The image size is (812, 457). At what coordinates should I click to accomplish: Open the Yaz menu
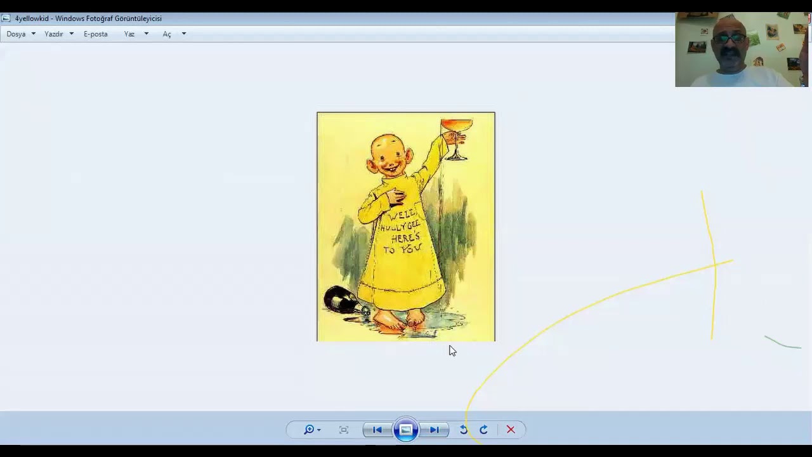129,34
